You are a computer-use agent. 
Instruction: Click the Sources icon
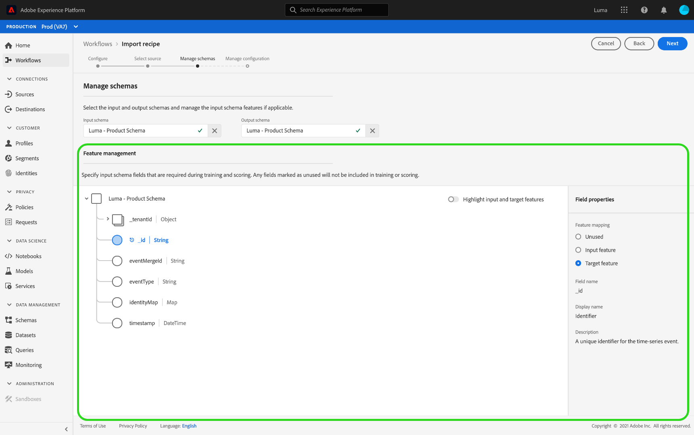[x=8, y=94]
